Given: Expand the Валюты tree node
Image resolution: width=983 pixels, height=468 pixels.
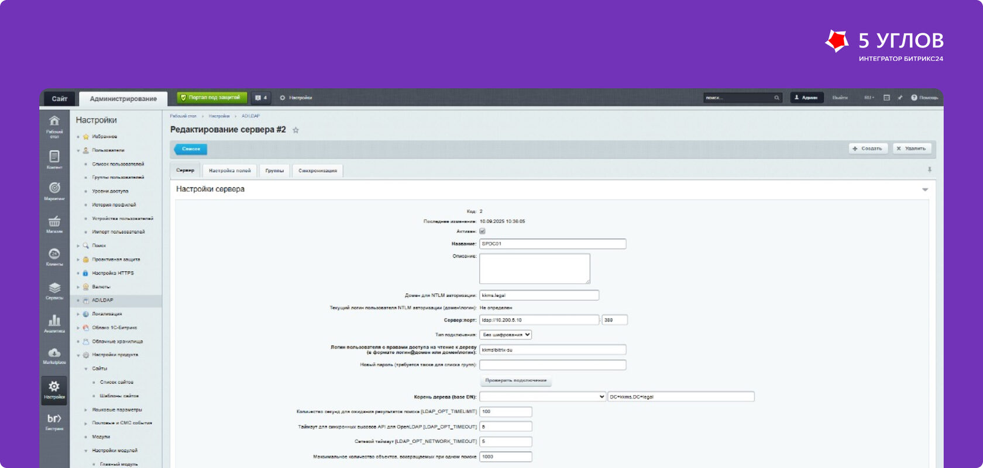Looking at the screenshot, I should point(78,287).
